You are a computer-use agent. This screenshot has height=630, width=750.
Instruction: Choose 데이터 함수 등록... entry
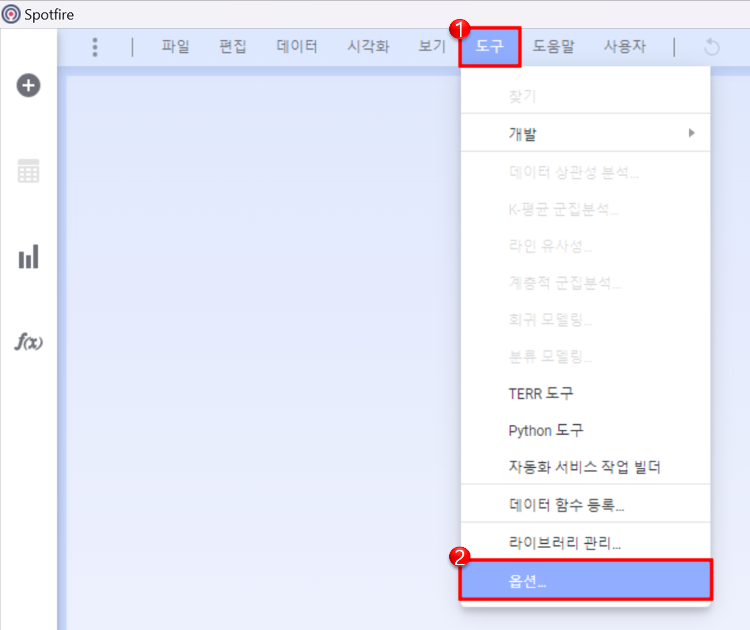click(x=585, y=504)
